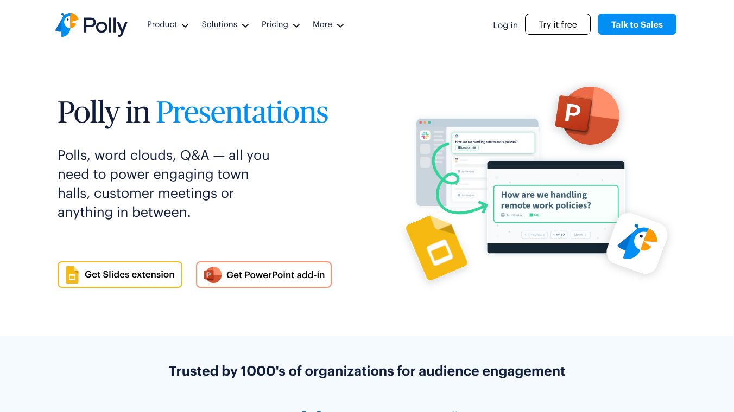
Task: Click the Try it free button
Action: point(558,24)
